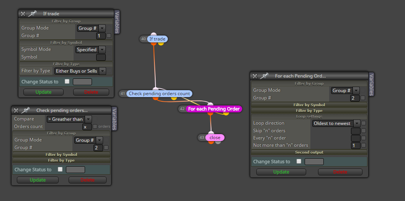Click Delete in If trade panel
Screen dimensions: 405x201
pyautogui.click(x=91, y=92)
